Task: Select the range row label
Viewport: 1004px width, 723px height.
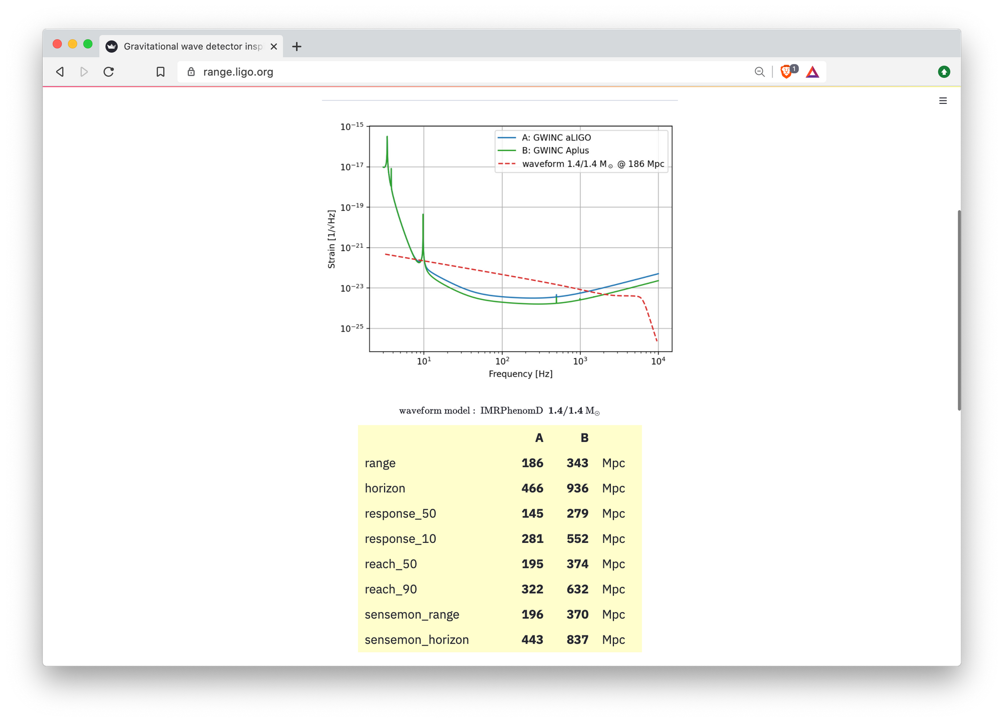Action: coord(380,463)
